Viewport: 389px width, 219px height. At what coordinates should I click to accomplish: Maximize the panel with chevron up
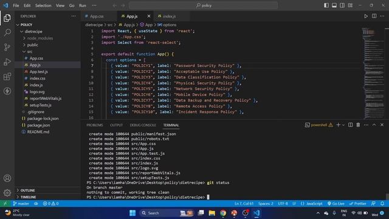pos(374,125)
